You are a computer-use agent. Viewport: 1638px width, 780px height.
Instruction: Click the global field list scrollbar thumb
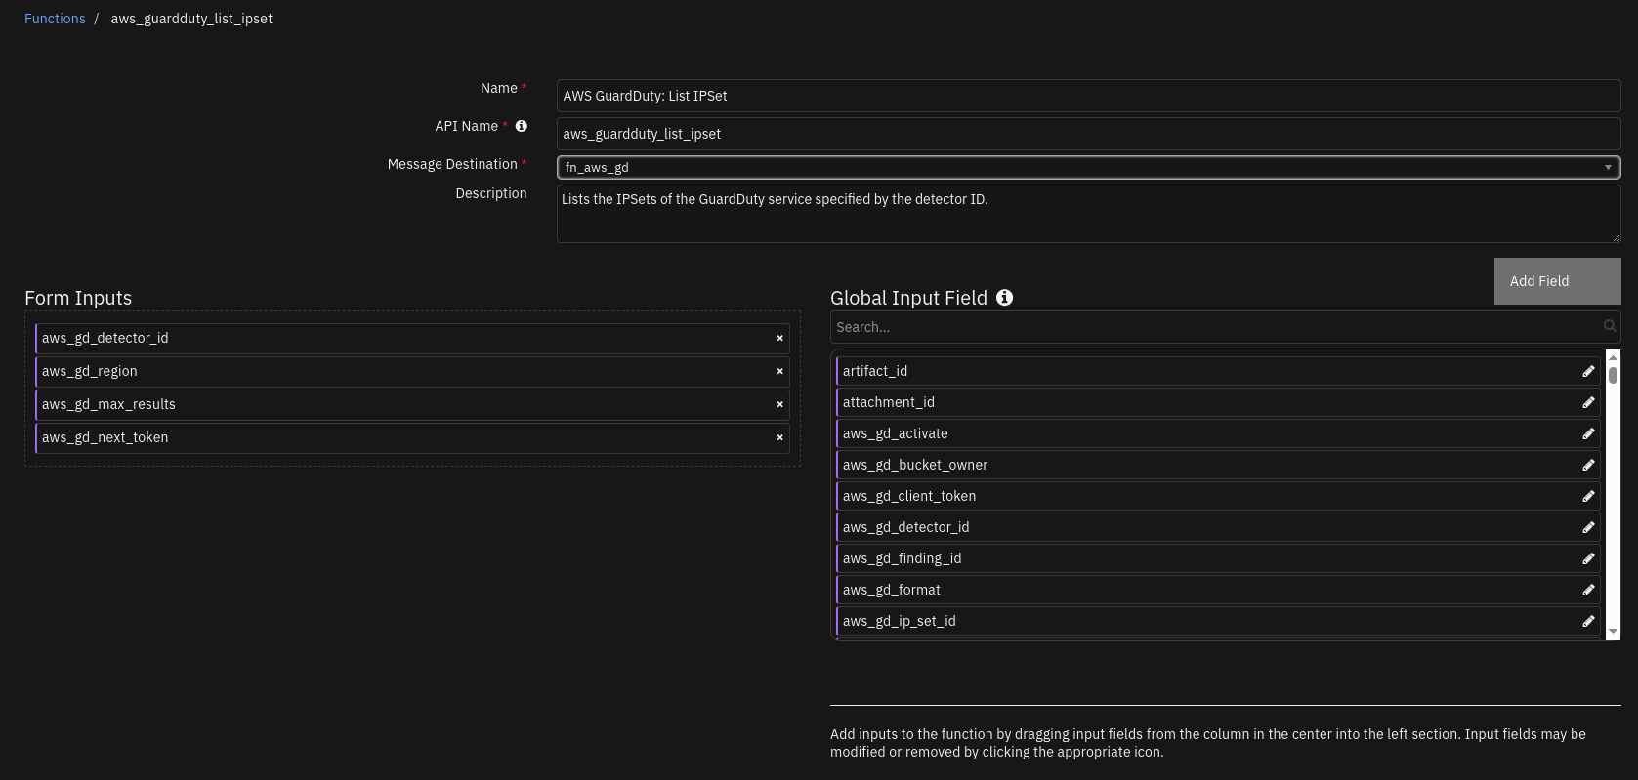pyautogui.click(x=1613, y=375)
